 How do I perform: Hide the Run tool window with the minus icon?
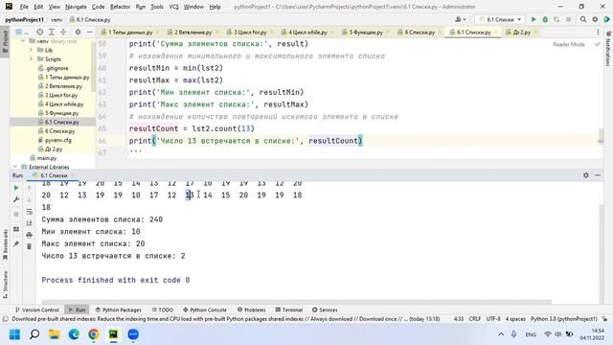click(x=598, y=175)
